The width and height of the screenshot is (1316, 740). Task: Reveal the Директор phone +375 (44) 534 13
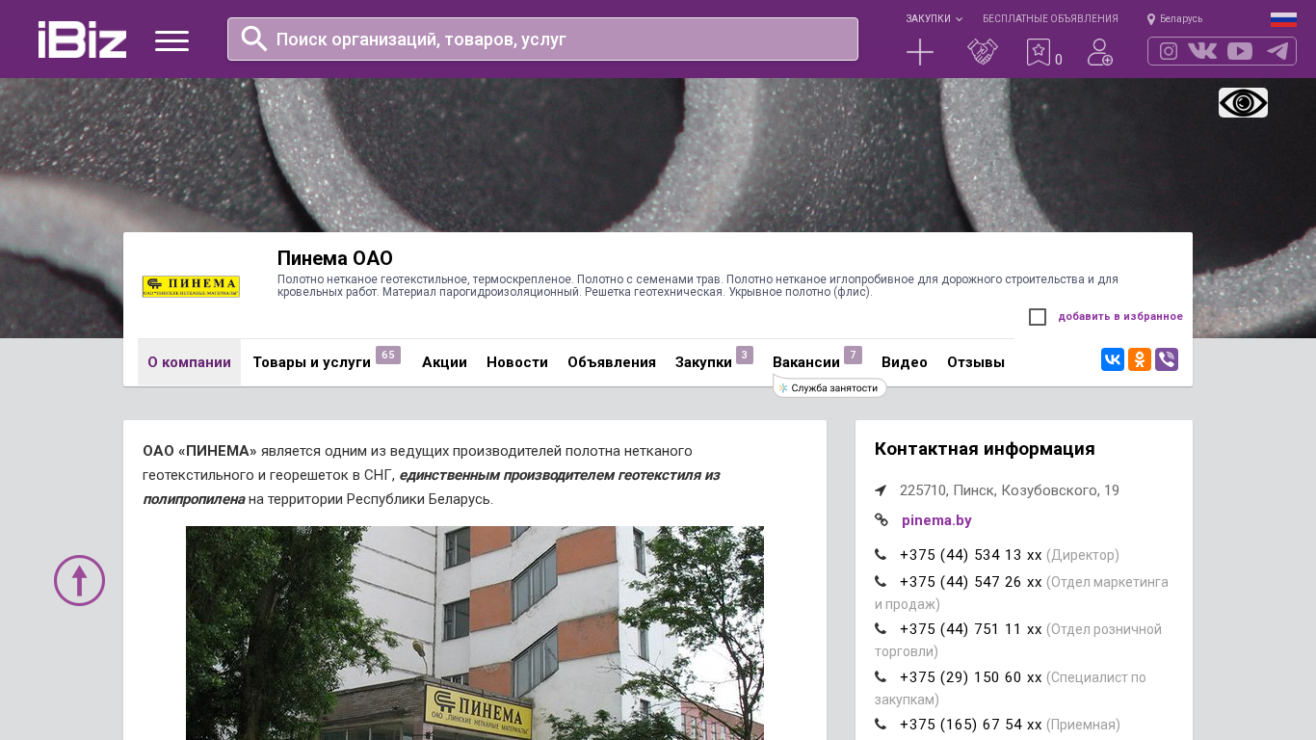pyautogui.click(x=971, y=555)
